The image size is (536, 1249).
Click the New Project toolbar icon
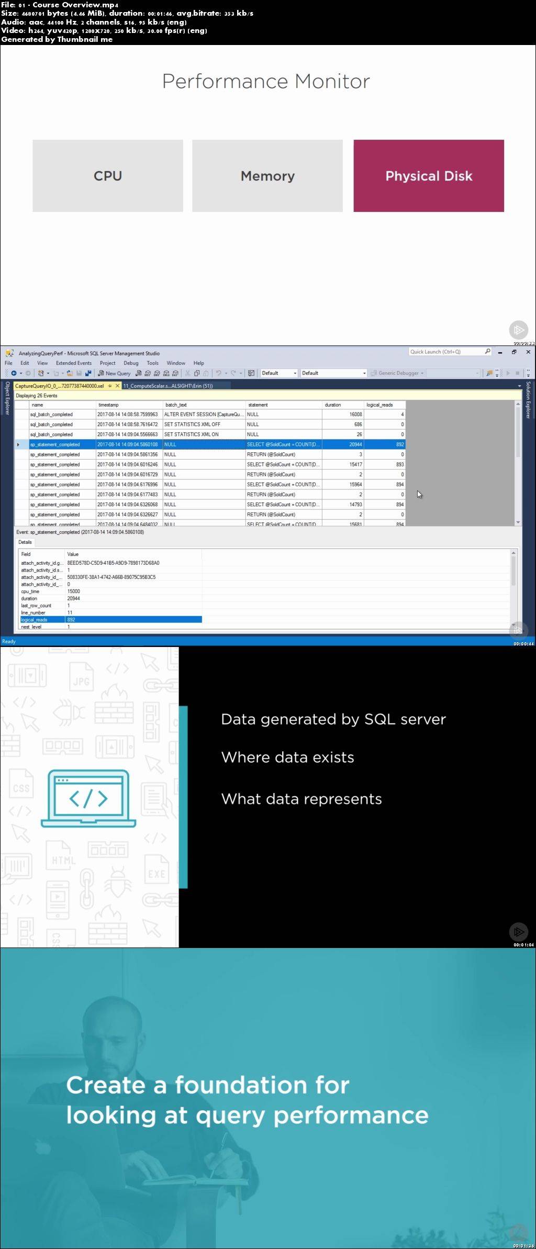[x=41, y=373]
